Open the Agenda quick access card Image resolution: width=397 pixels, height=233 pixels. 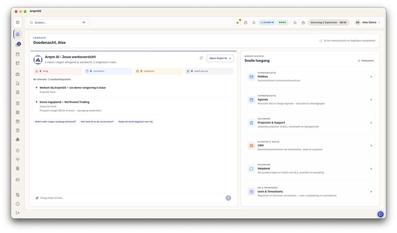pyautogui.click(x=310, y=100)
